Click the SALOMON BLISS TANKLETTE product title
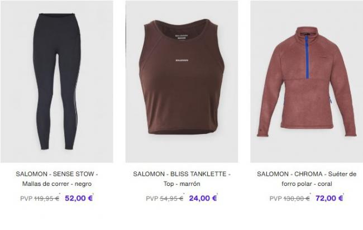 coord(181,179)
